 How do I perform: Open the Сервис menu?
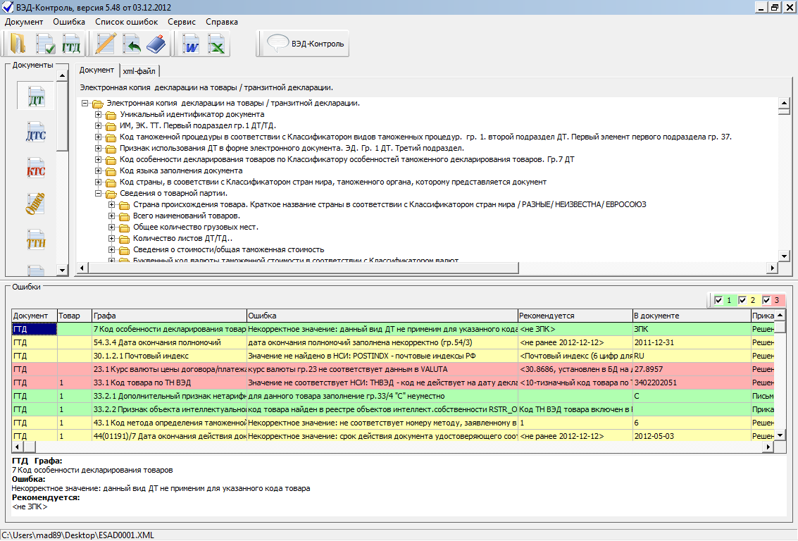[x=182, y=22]
